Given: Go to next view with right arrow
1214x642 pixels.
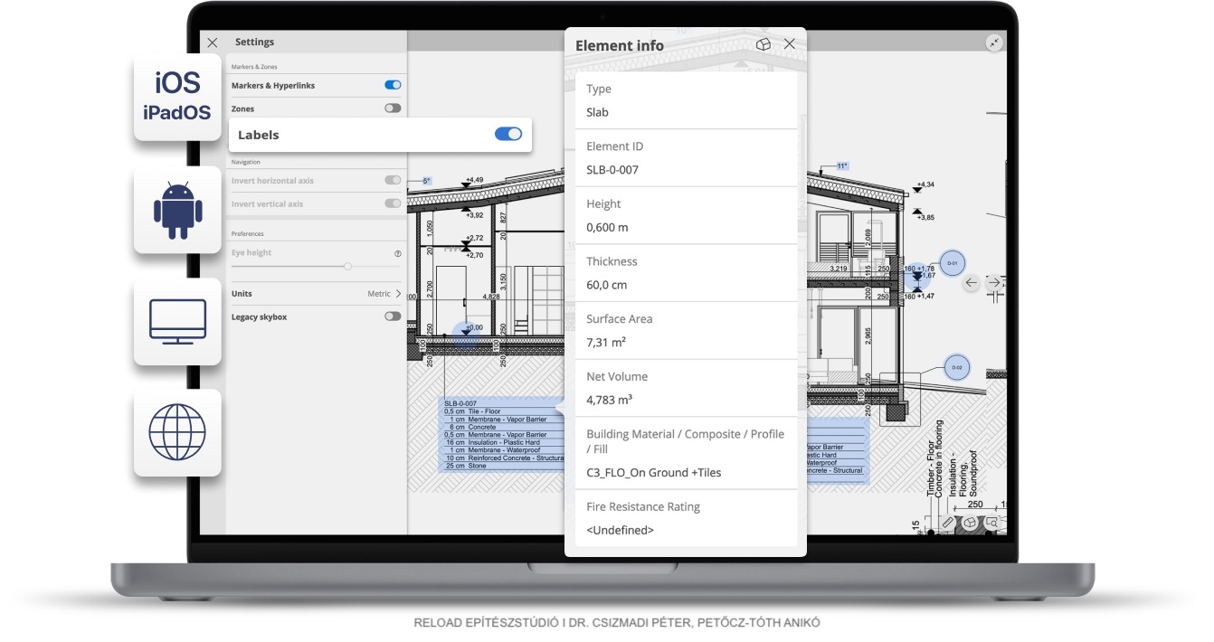Looking at the screenshot, I should (x=993, y=283).
